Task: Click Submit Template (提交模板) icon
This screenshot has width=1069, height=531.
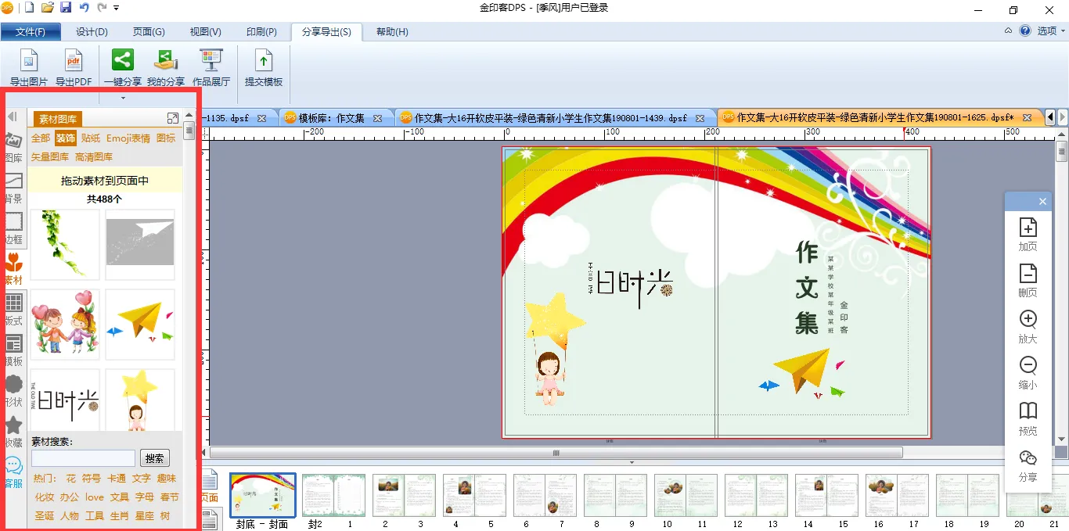Action: 264,61
